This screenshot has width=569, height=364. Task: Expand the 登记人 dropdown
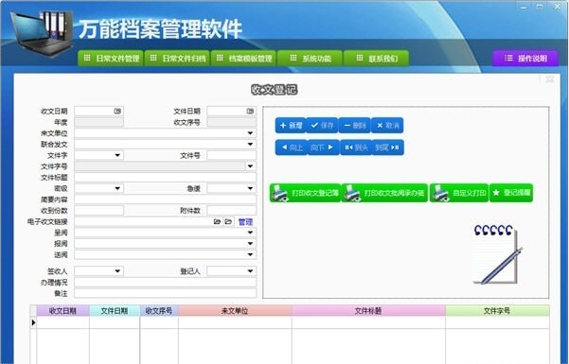(x=250, y=271)
